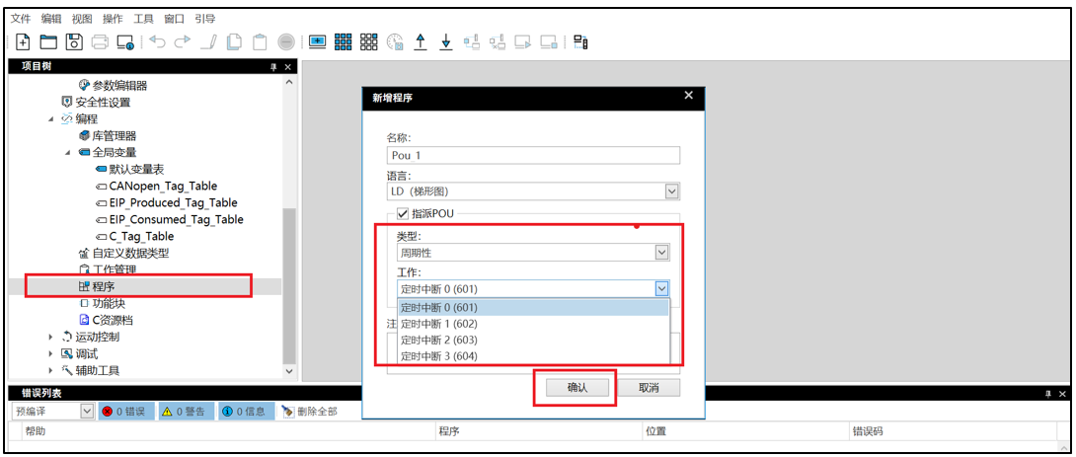Click the 确认 button
The image size is (1076, 457).
(x=576, y=388)
